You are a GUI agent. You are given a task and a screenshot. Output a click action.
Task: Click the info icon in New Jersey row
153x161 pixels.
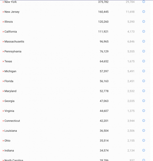(x=144, y=12)
